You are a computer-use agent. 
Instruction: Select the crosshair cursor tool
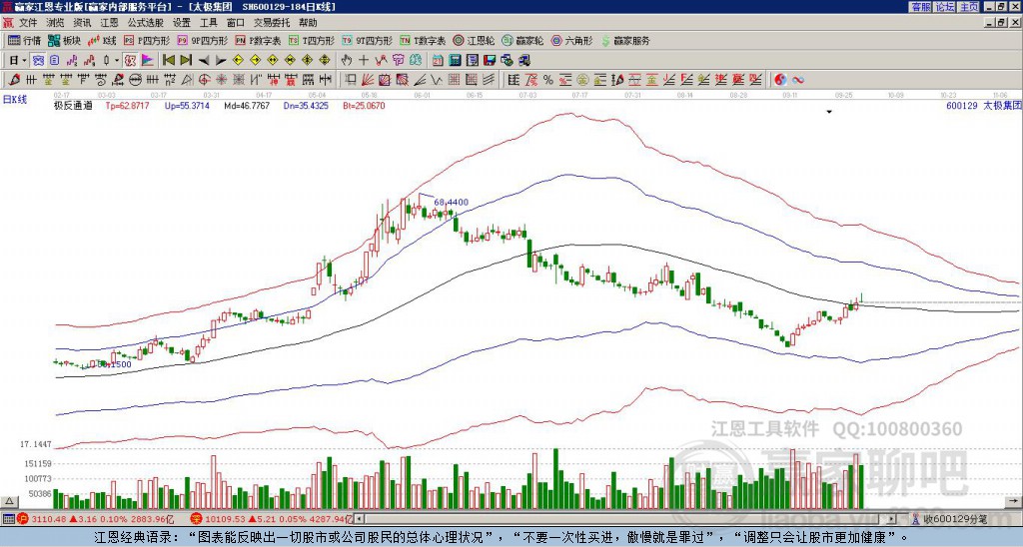(364, 60)
